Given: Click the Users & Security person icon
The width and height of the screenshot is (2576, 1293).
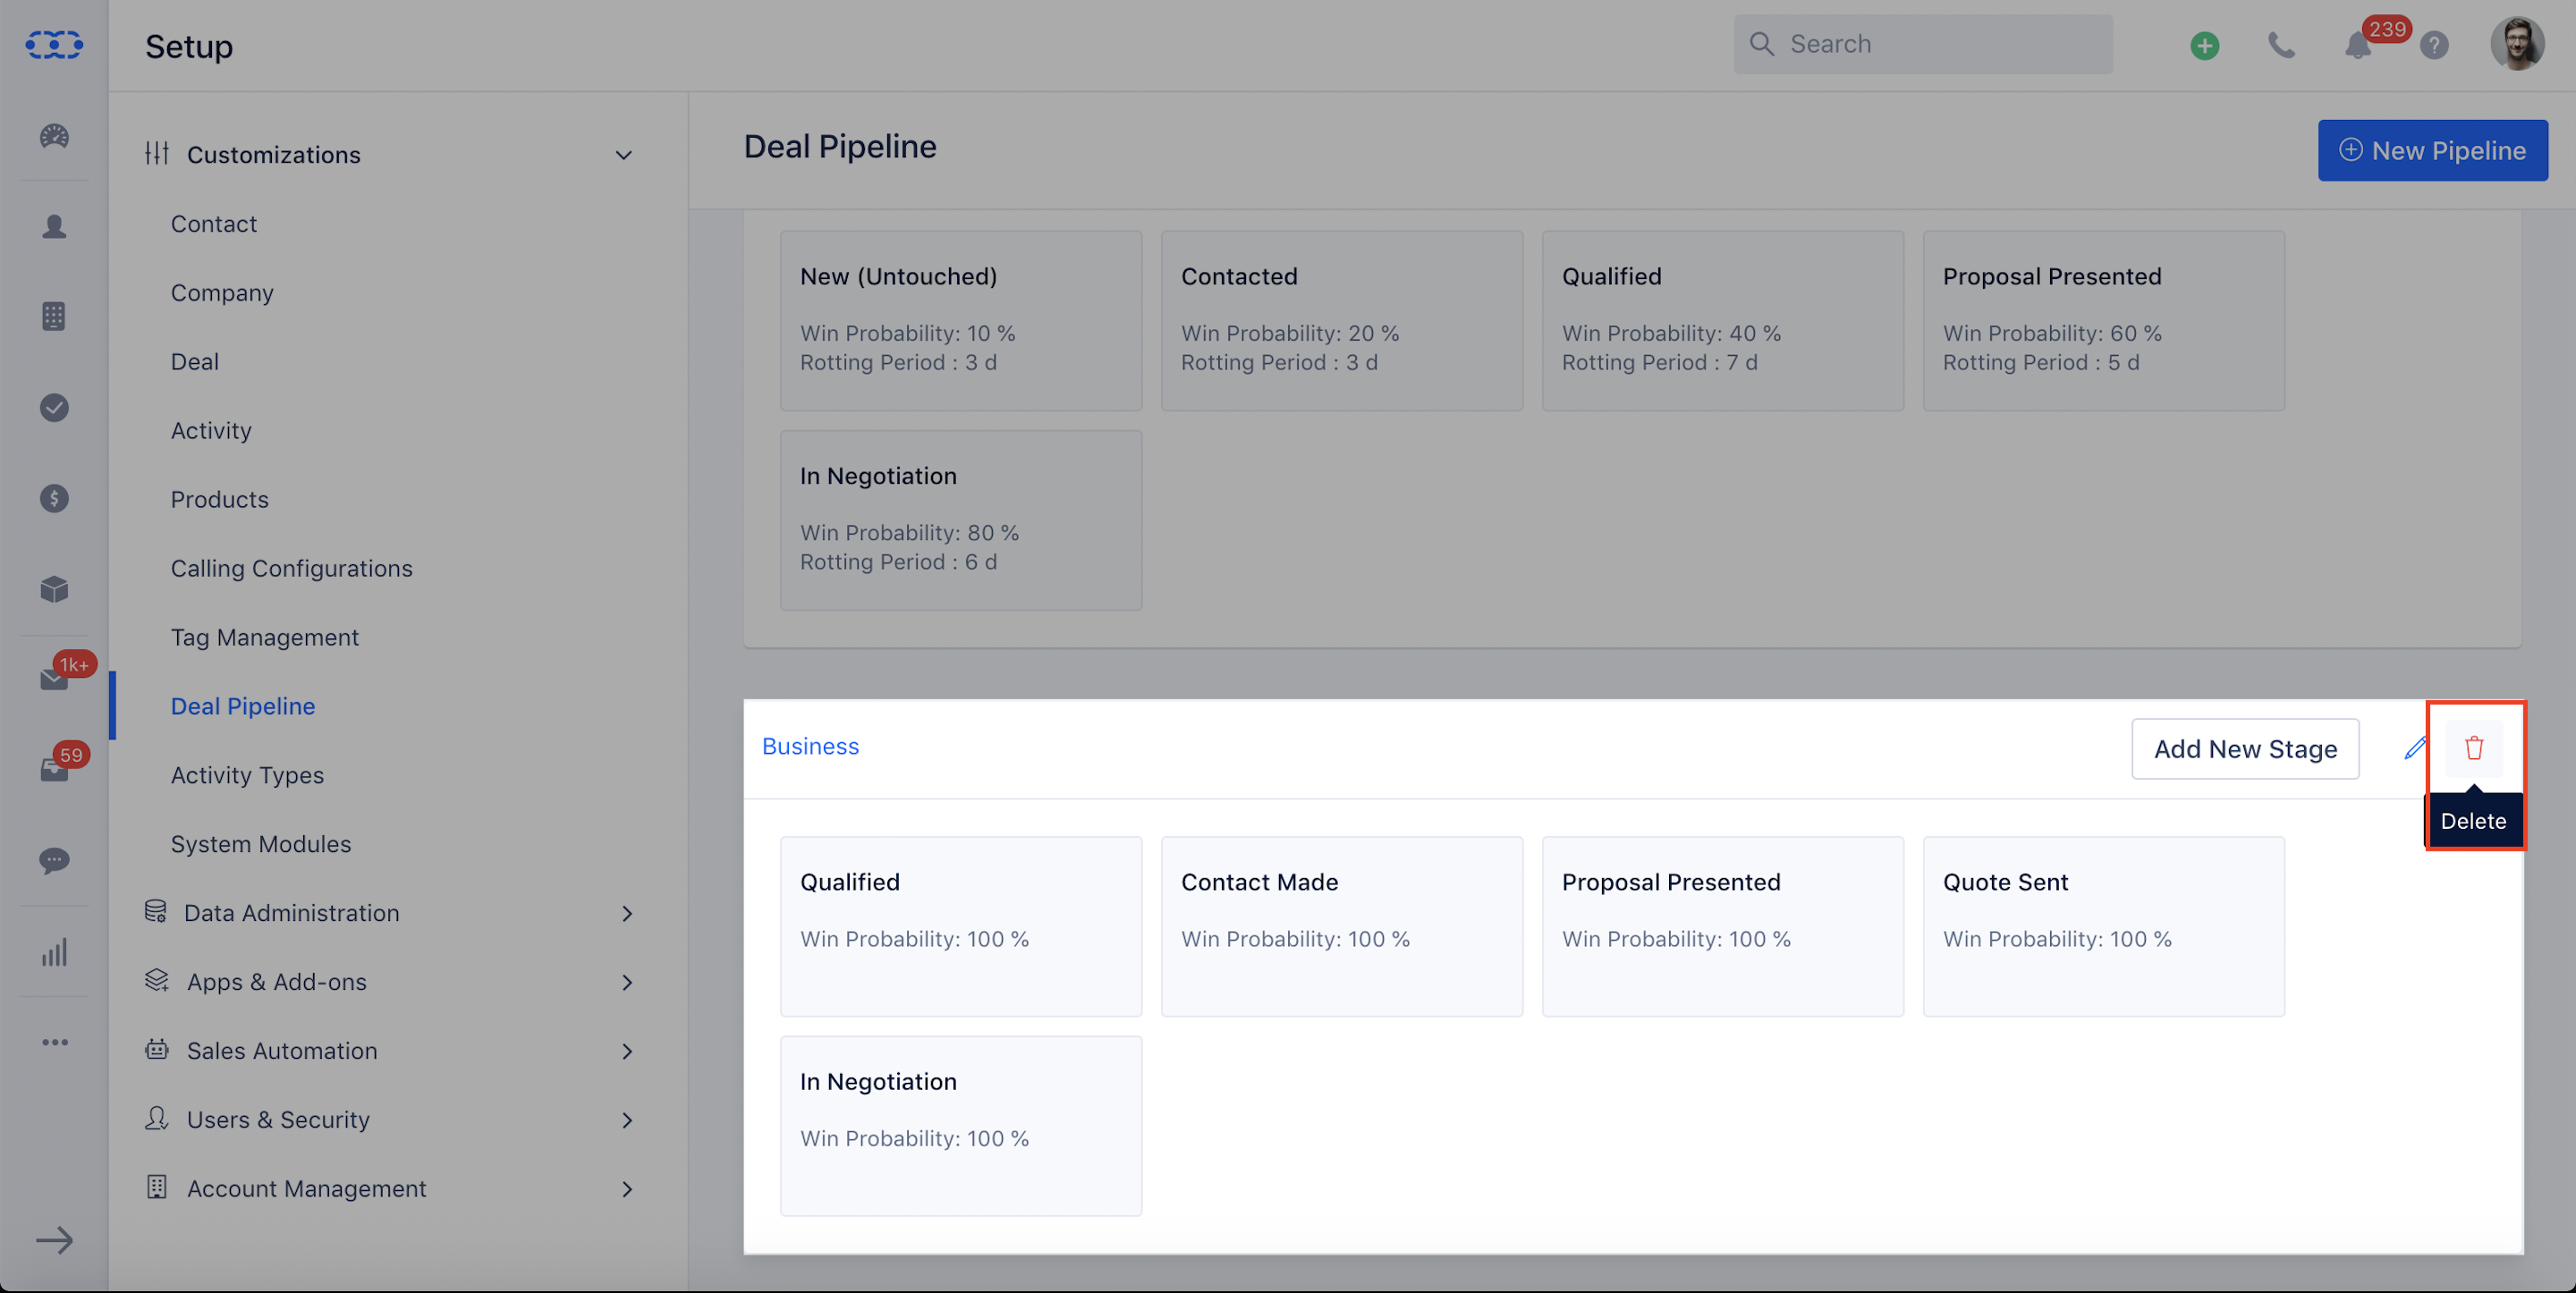Looking at the screenshot, I should [156, 1118].
